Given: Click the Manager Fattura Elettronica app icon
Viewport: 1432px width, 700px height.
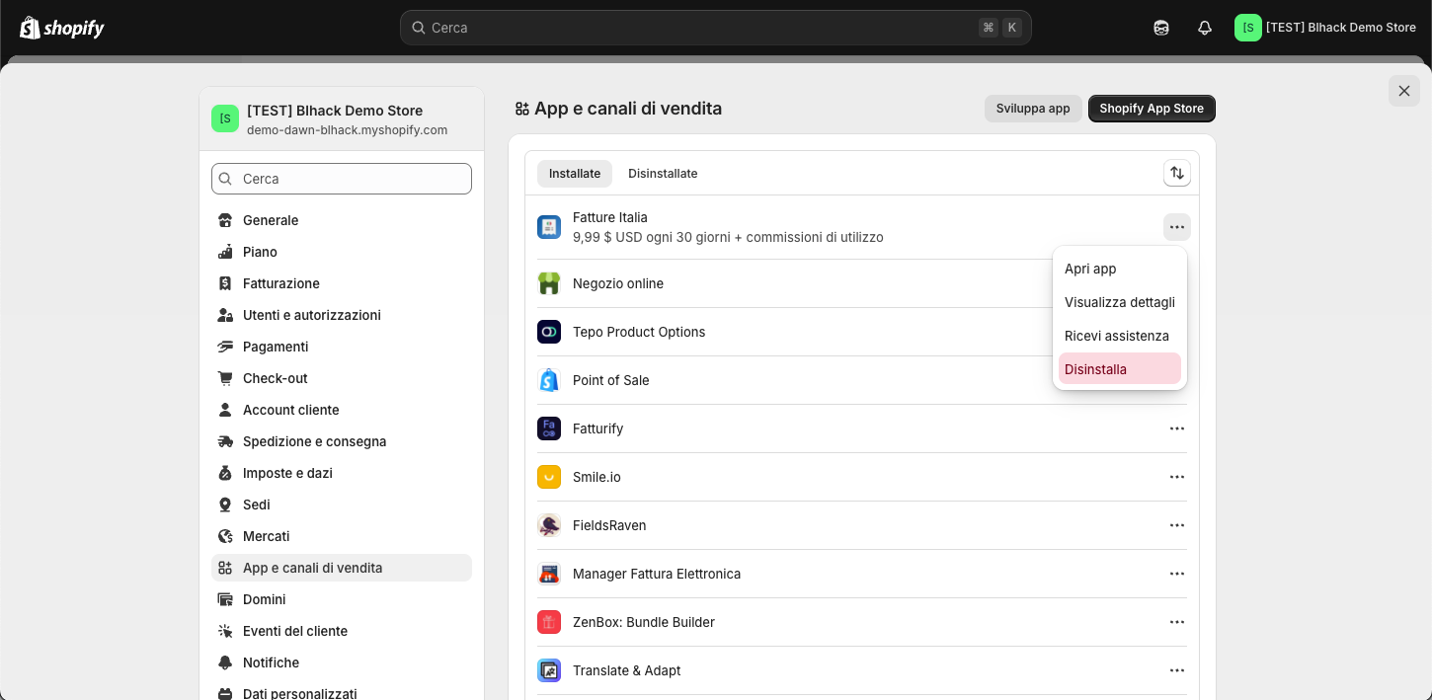Looking at the screenshot, I should (x=549, y=574).
